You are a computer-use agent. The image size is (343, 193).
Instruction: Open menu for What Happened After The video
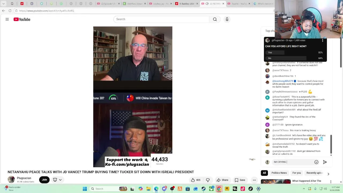[x=331, y=182]
